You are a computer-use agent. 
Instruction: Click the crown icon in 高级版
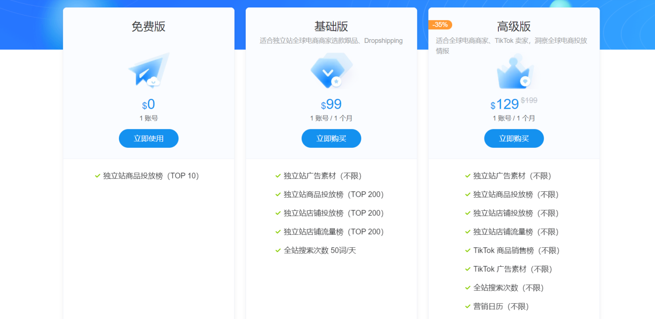[513, 73]
